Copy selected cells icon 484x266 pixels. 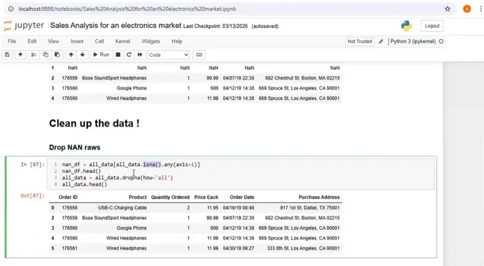[45, 55]
